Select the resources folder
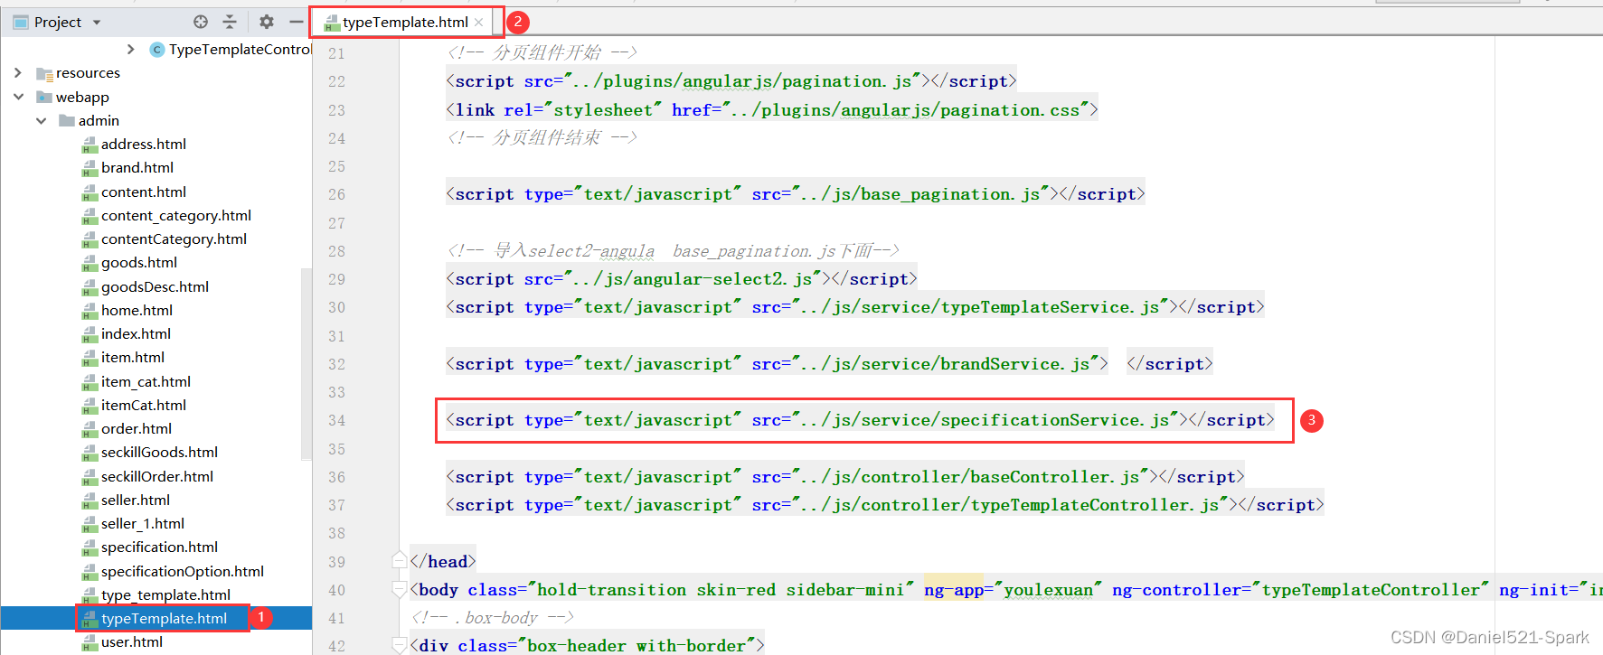Image resolution: width=1603 pixels, height=655 pixels. [x=88, y=73]
